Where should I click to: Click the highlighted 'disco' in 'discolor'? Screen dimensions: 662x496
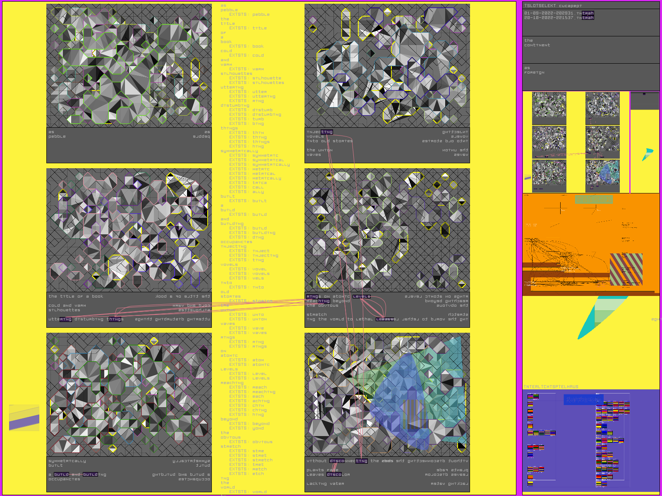tap(334, 475)
